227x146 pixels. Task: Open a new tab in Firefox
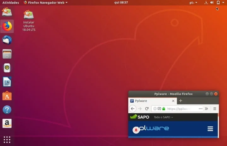tap(181, 101)
